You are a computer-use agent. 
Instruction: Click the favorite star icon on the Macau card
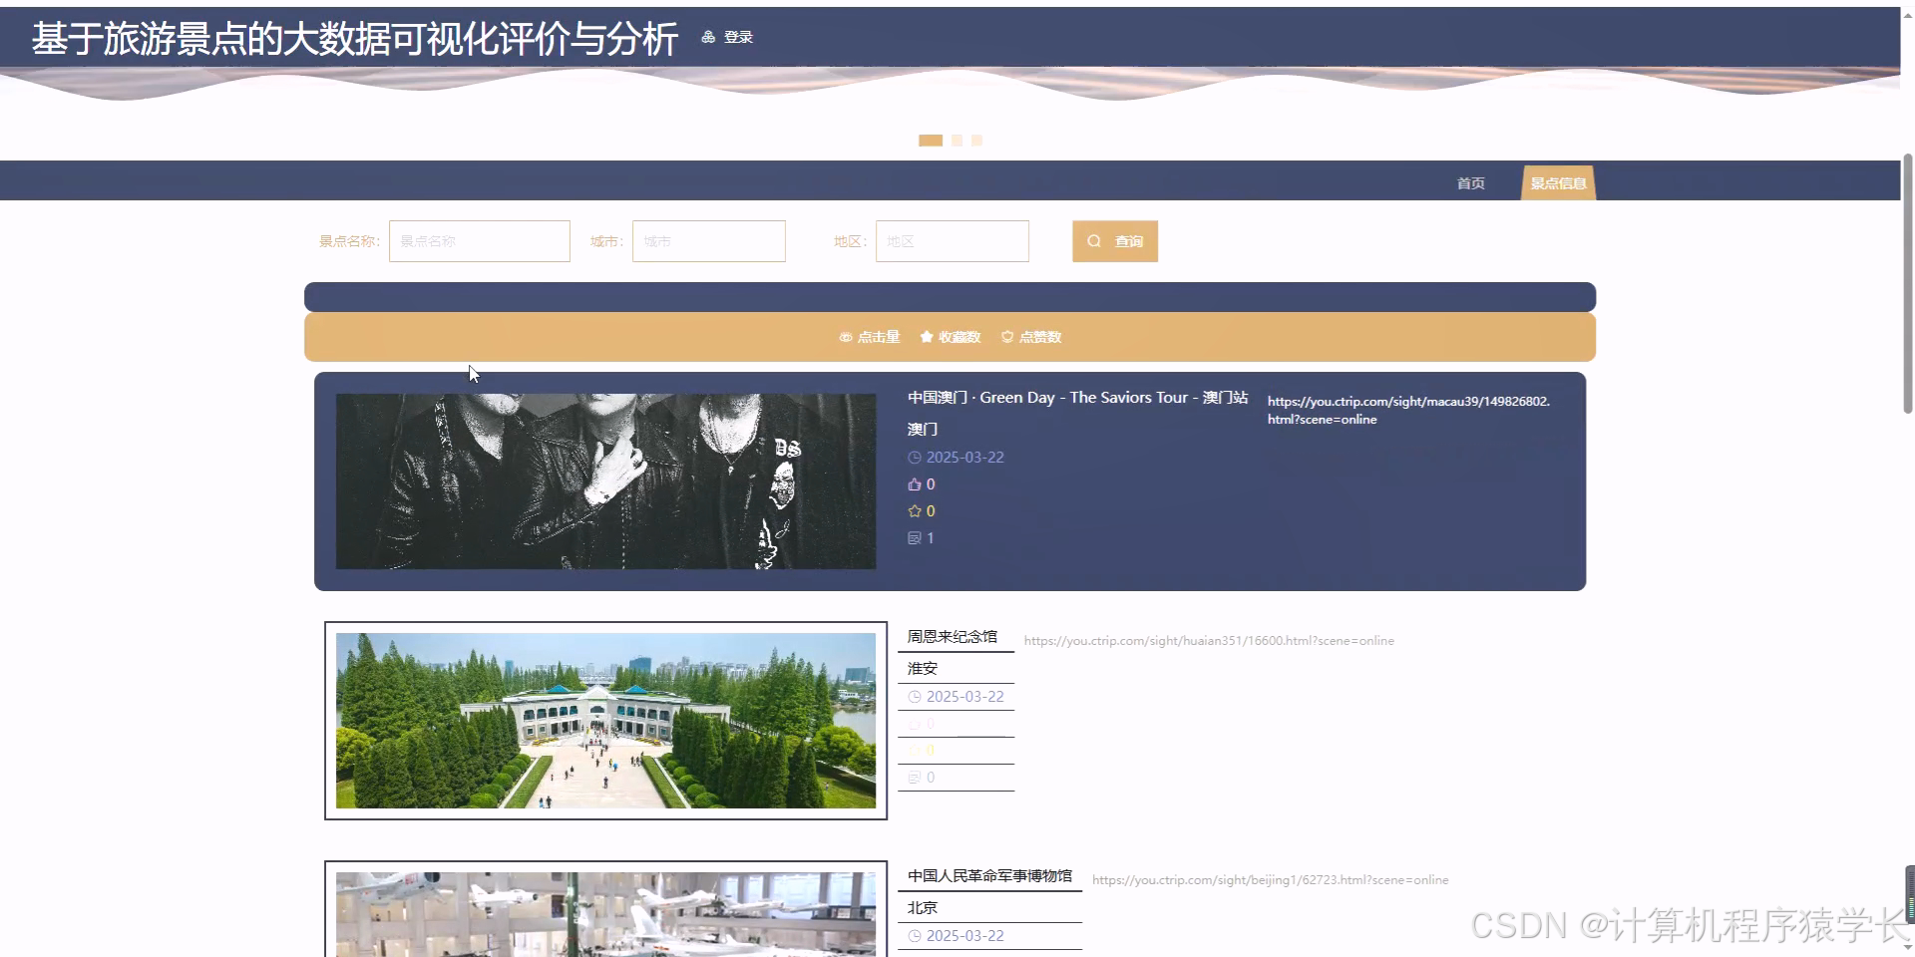915,510
